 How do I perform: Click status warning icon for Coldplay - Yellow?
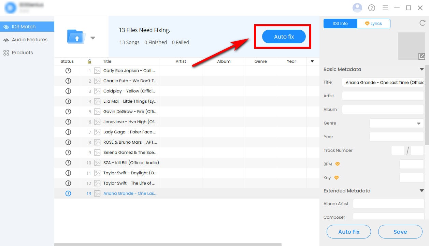68,91
